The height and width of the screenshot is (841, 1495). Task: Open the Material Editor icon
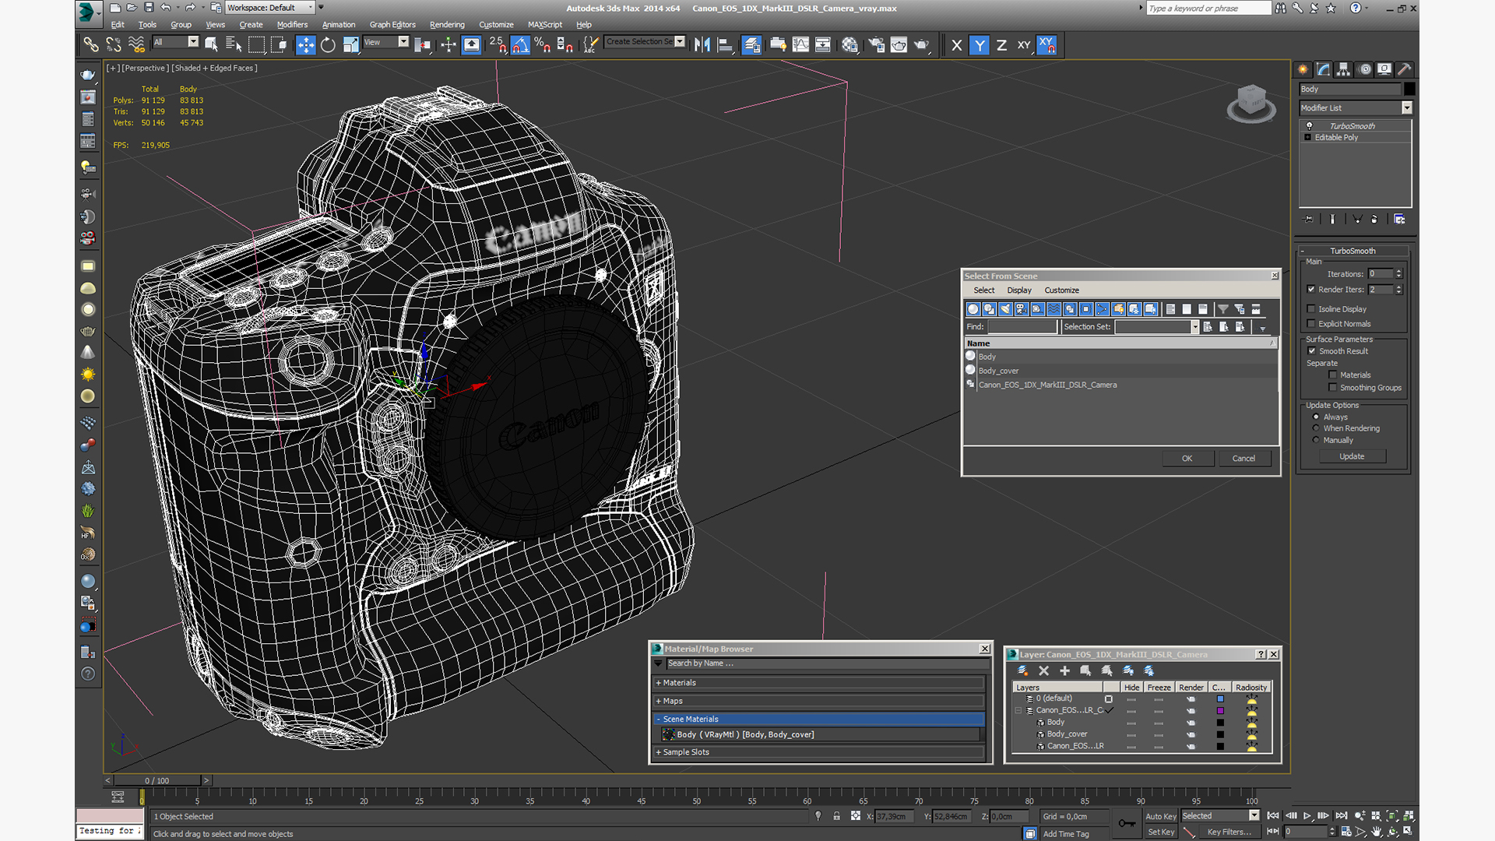(850, 45)
